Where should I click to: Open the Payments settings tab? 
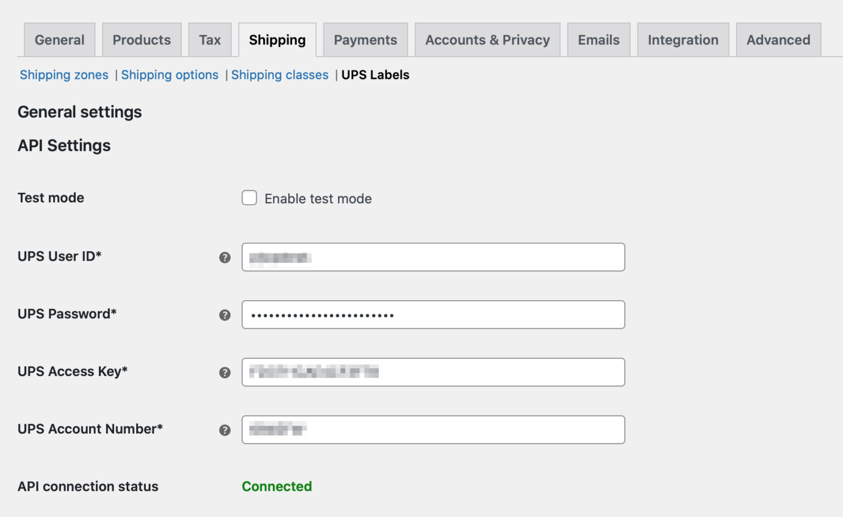[365, 39]
